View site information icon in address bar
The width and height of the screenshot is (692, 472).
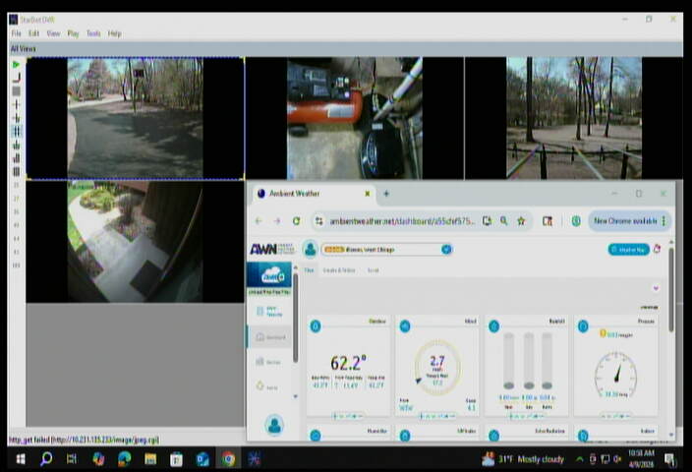click(319, 221)
